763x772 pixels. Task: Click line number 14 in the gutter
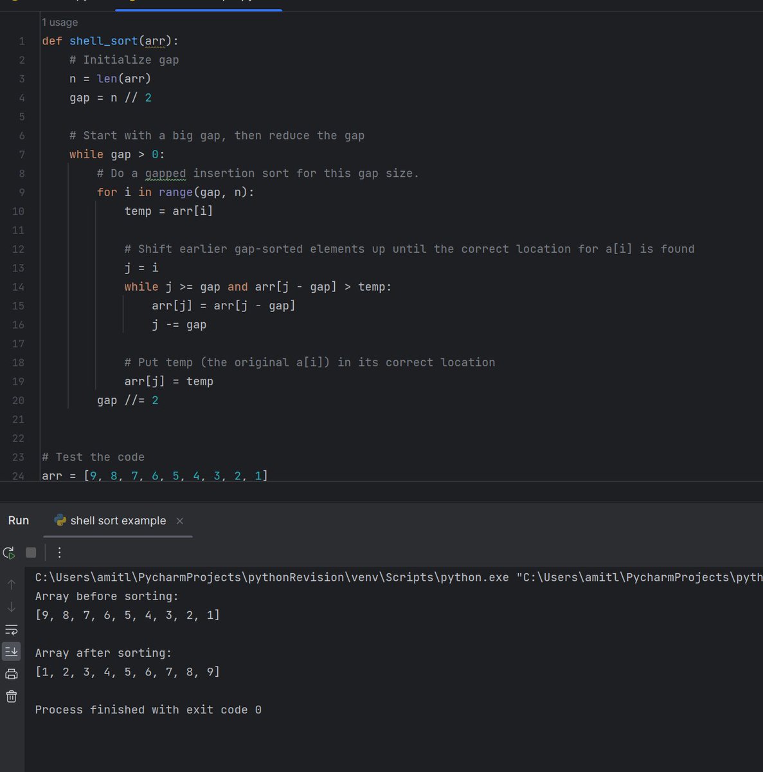18,287
